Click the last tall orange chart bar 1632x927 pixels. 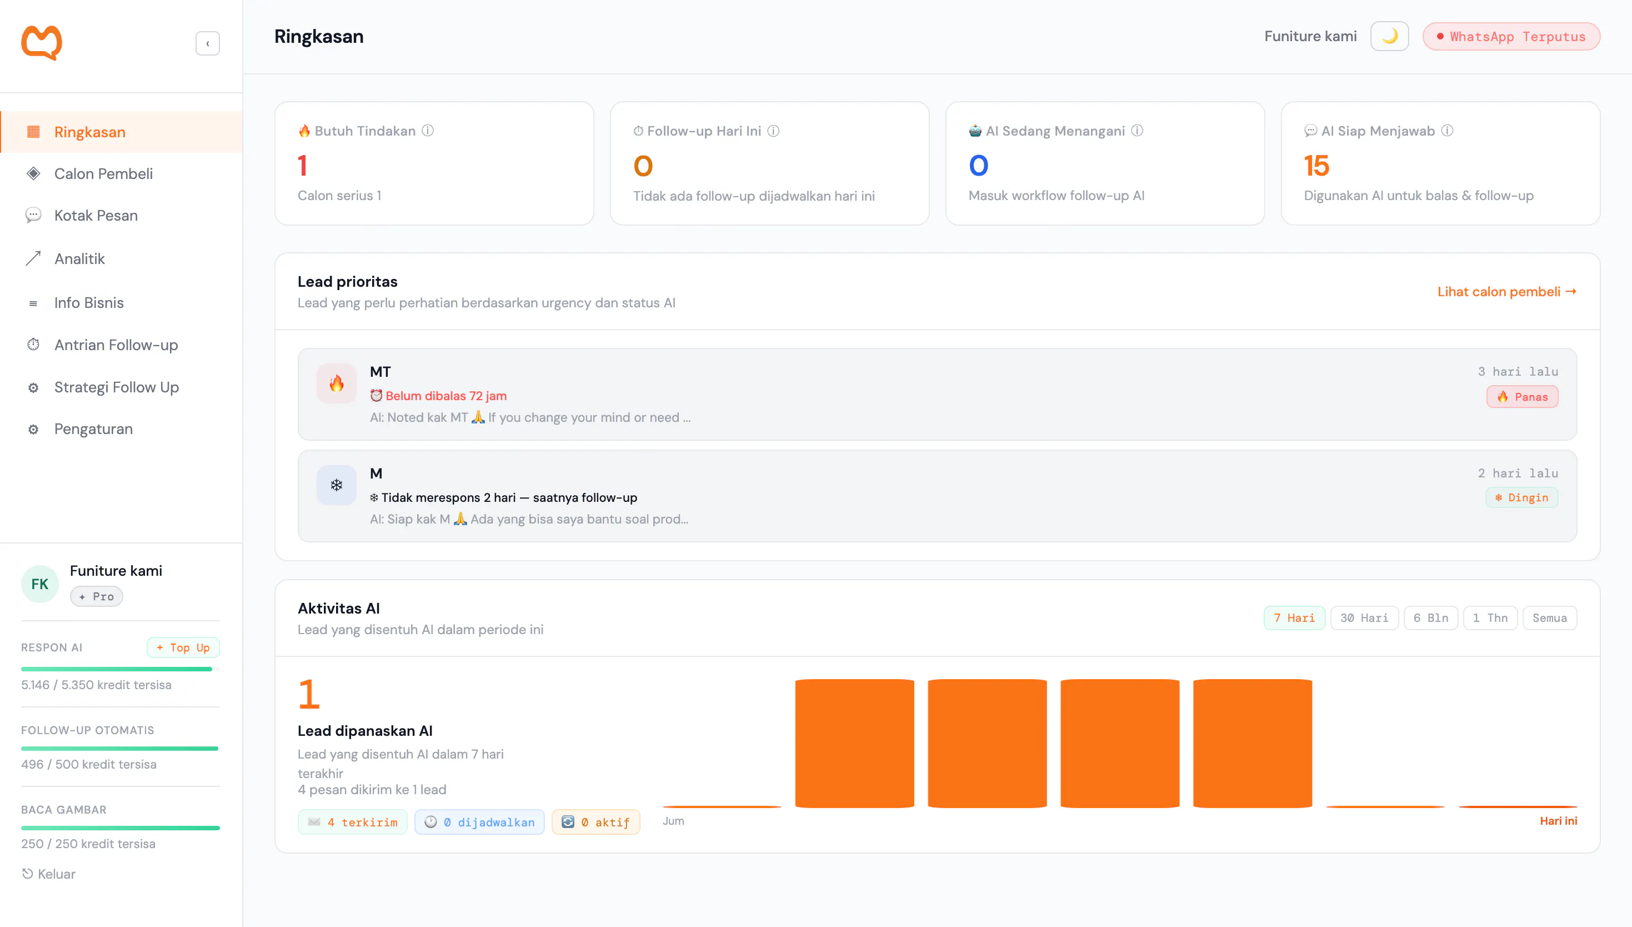1252,743
